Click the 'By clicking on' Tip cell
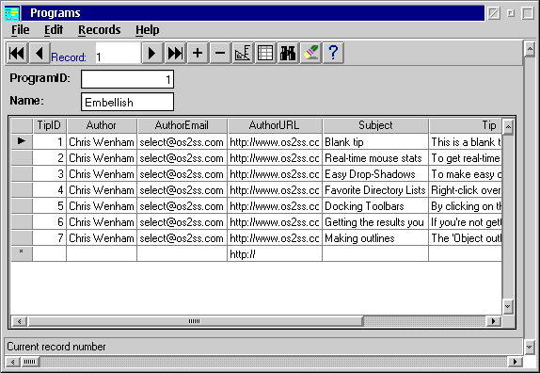 click(466, 206)
